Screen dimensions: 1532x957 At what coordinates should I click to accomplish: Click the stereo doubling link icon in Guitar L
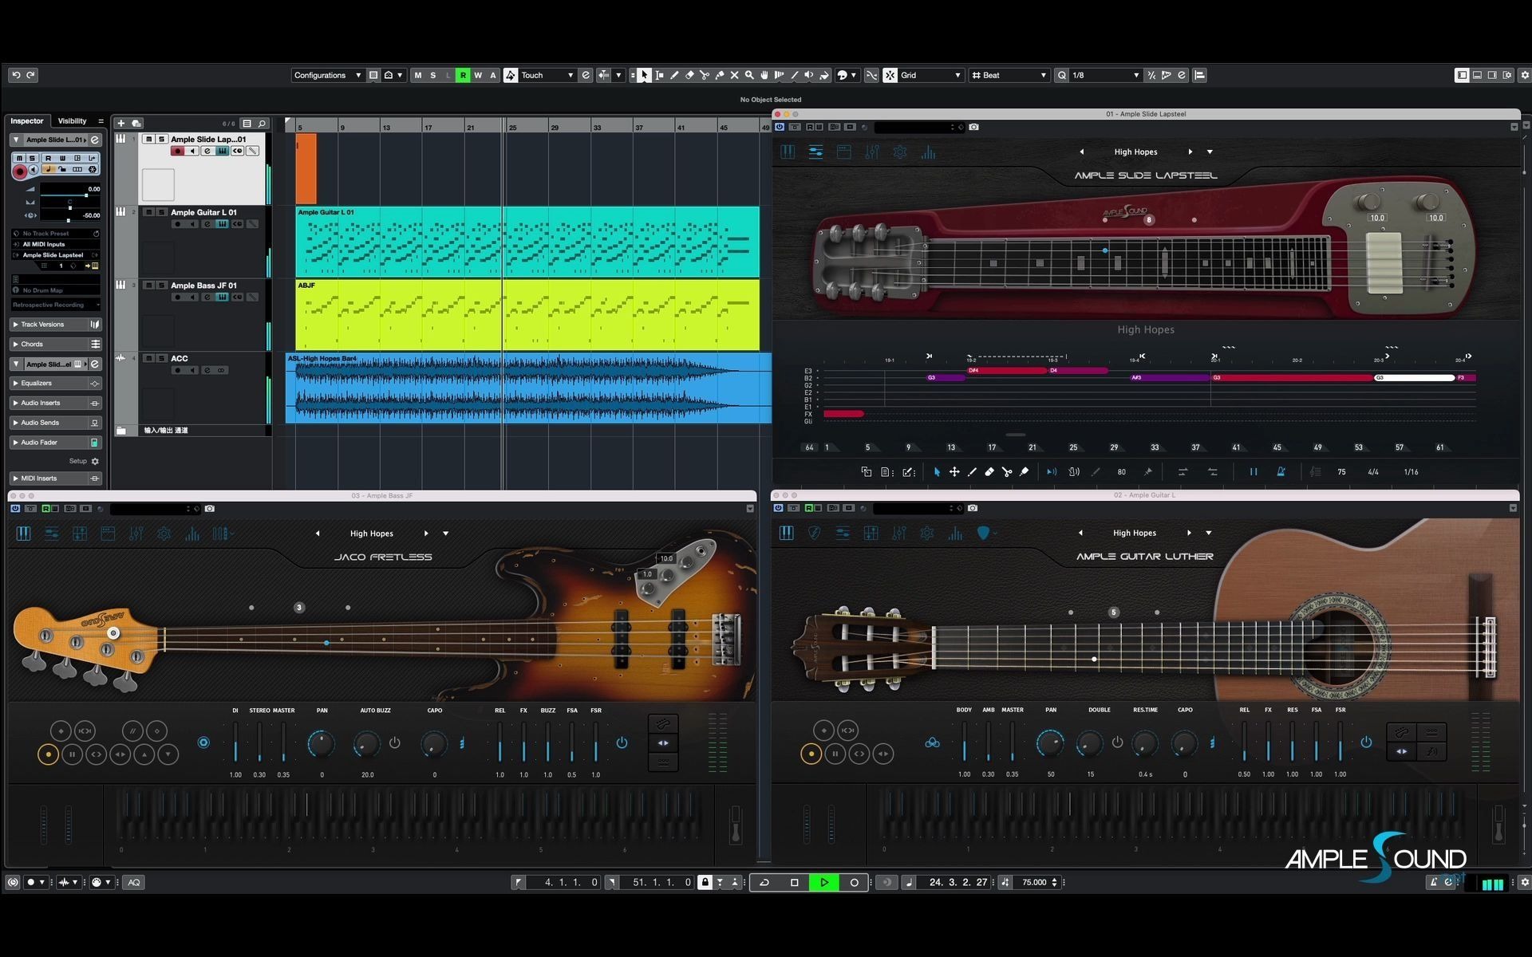(932, 742)
